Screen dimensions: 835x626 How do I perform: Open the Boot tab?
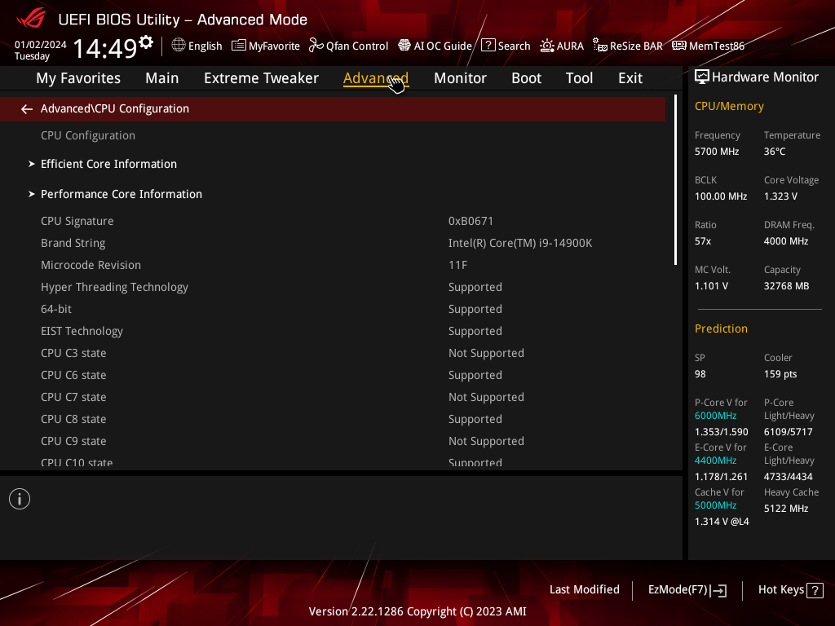click(x=526, y=78)
